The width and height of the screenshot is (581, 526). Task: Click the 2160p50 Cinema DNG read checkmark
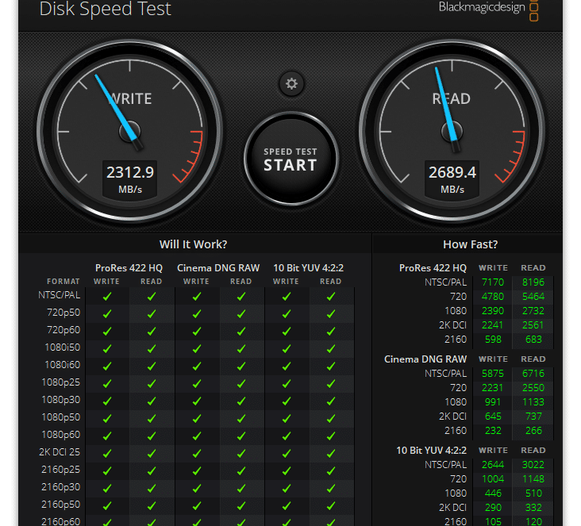pos(241,505)
